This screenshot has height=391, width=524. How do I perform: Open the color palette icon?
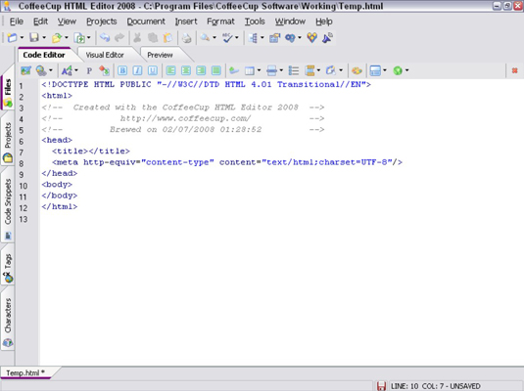pos(357,70)
